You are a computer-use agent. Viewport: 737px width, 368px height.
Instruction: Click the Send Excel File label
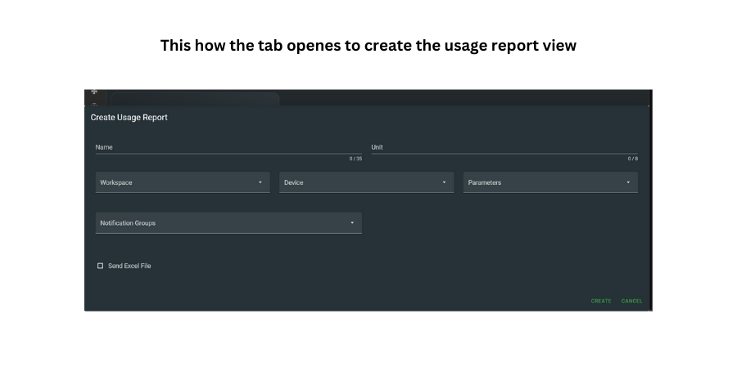pyautogui.click(x=129, y=266)
